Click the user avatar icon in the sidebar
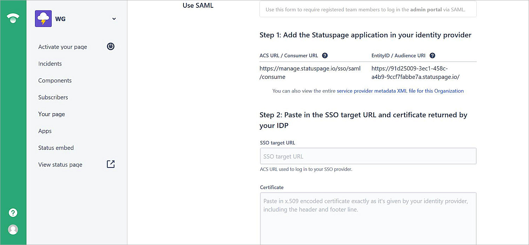Viewport: 529px width, 245px height. click(x=13, y=230)
